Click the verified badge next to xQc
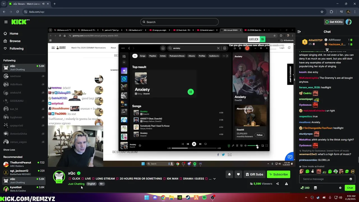Image resolution: width=359 pixels, height=202 pixels. pos(79,173)
